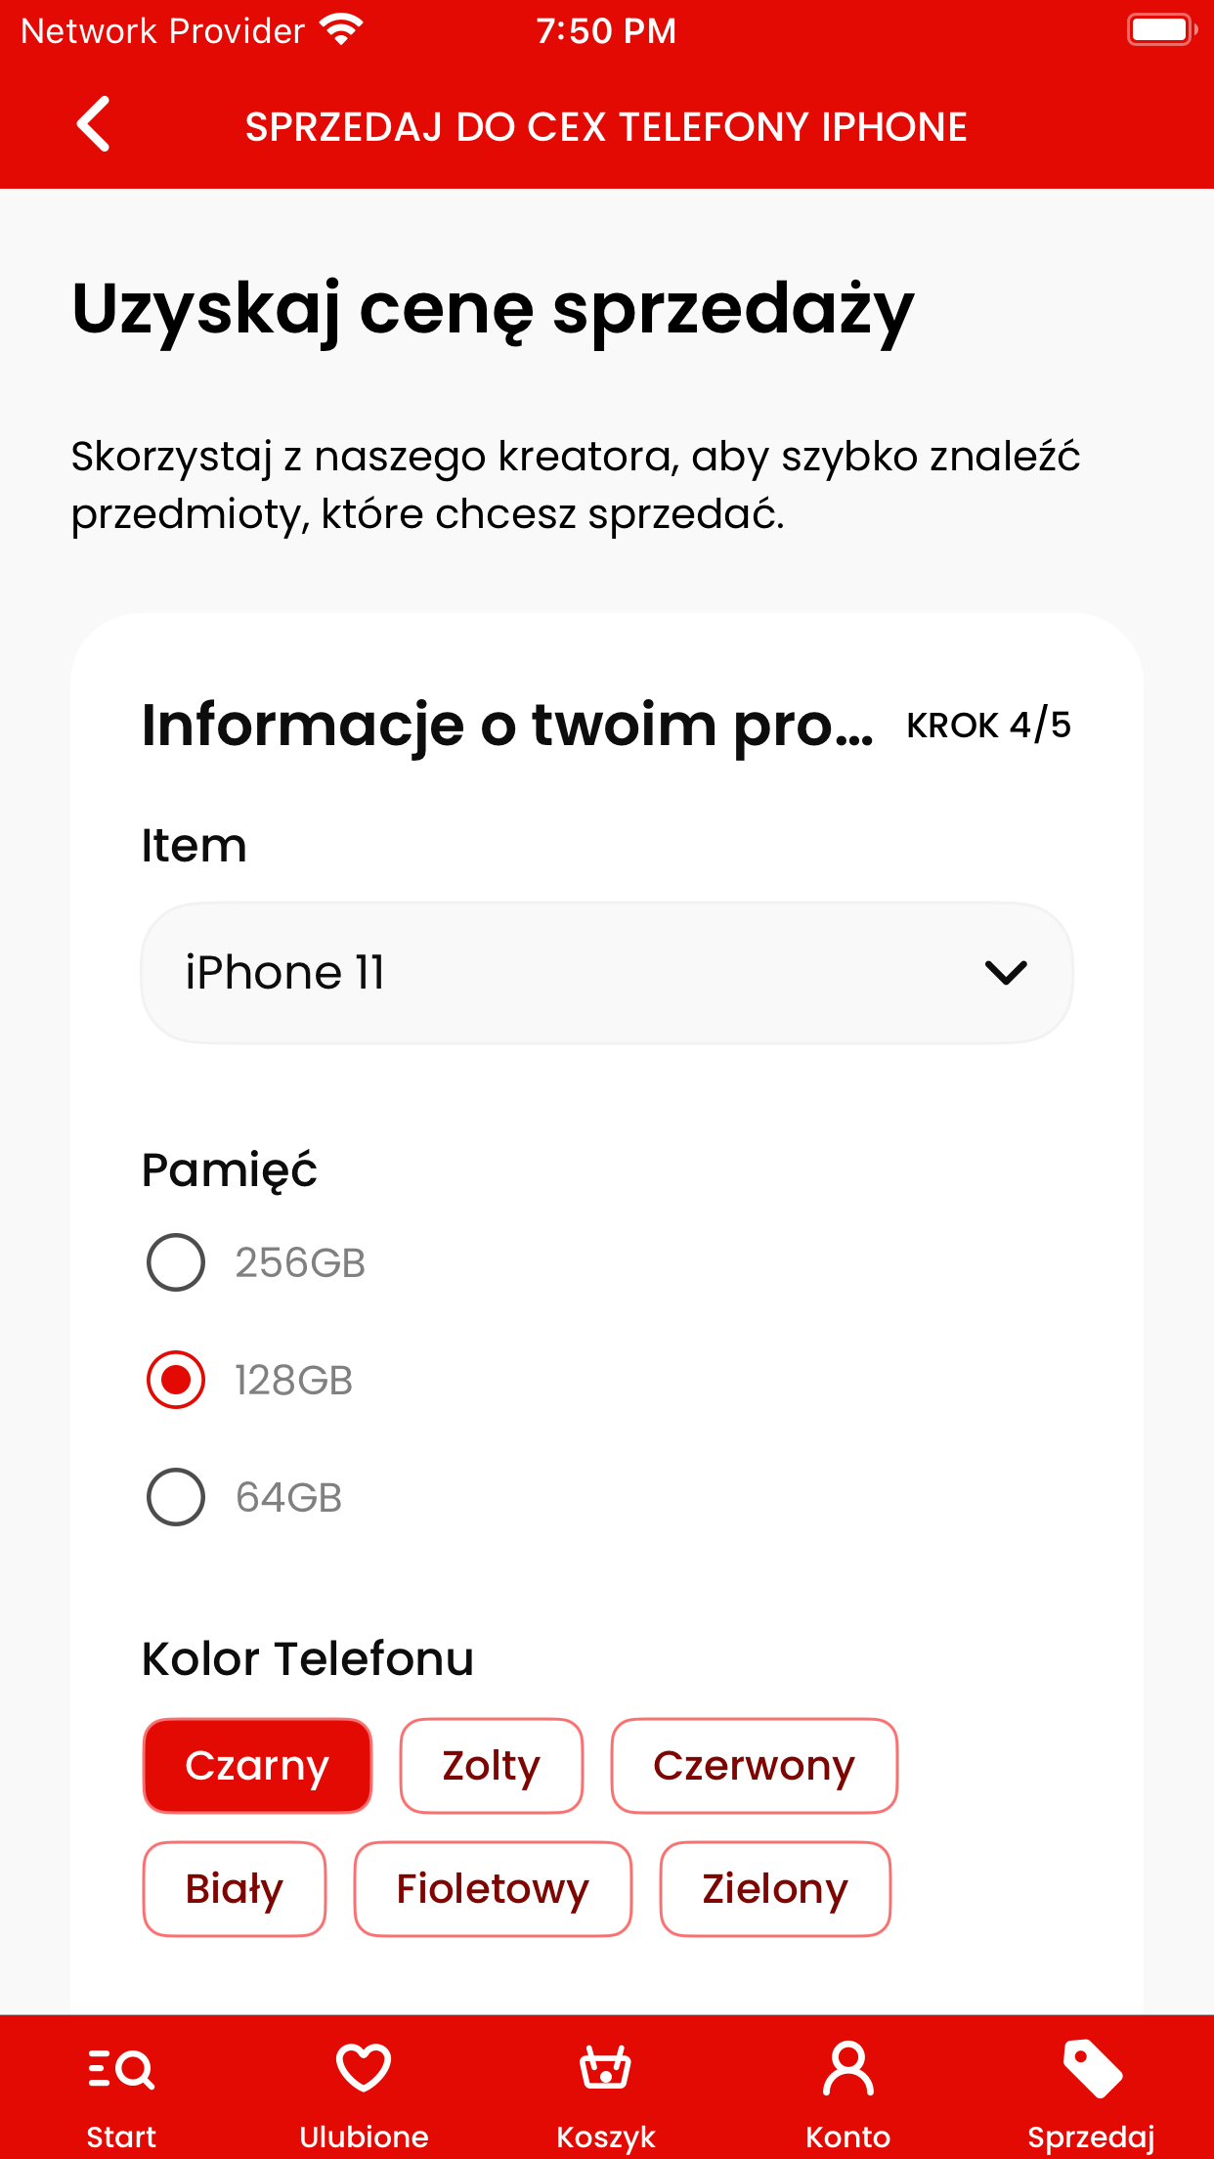The height and width of the screenshot is (2159, 1214).
Task: Choose the Zolty colour button
Action: (x=491, y=1766)
